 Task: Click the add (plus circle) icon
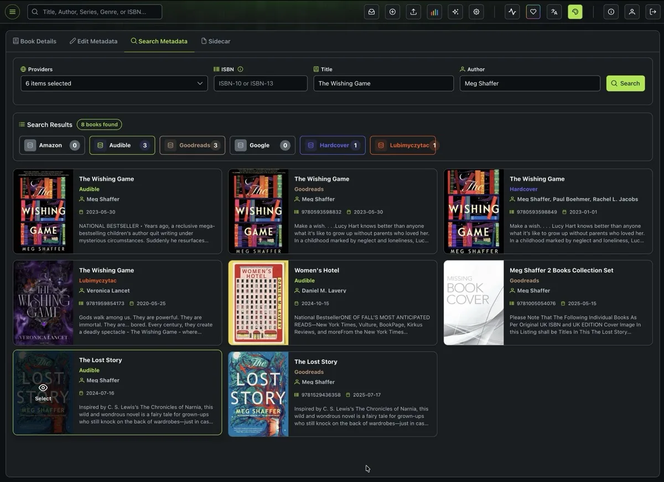392,12
